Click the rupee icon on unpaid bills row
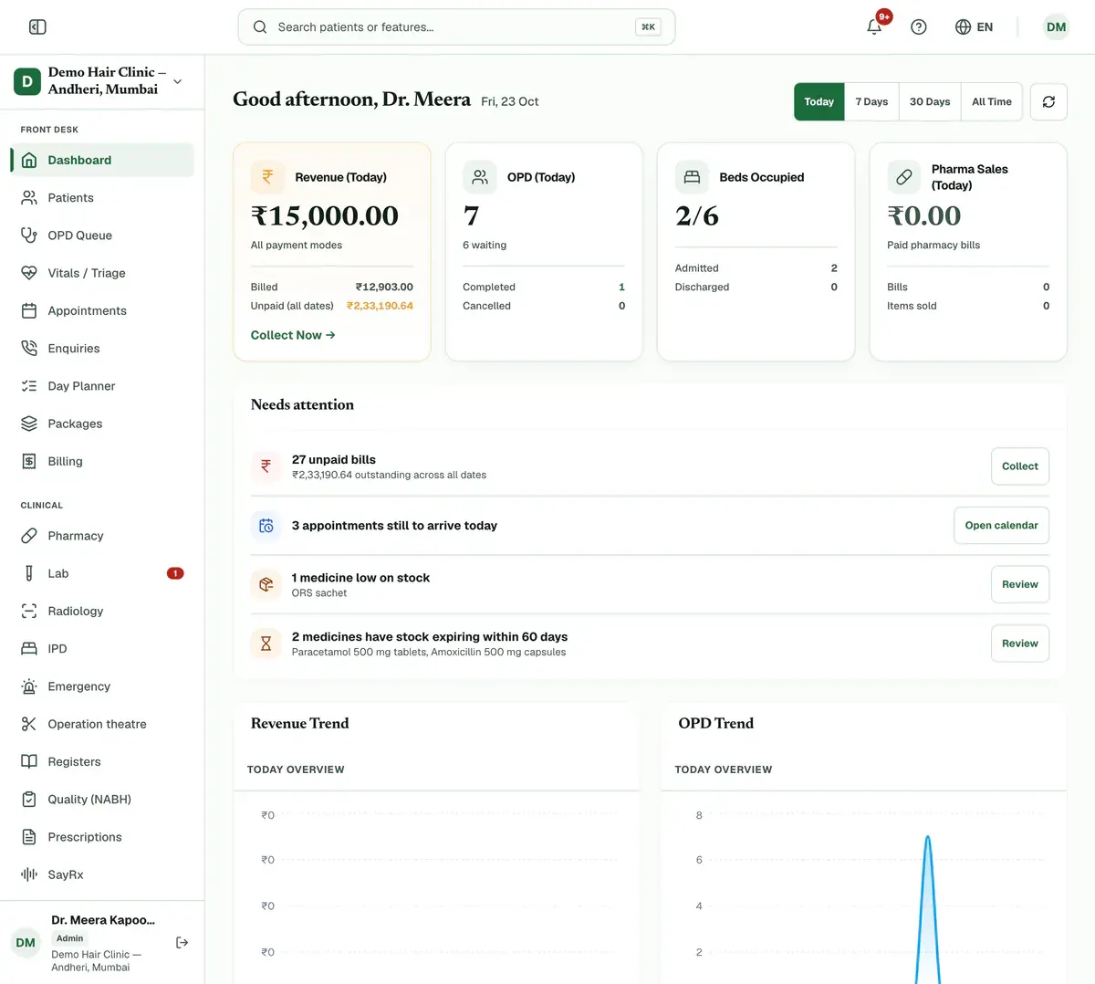Image resolution: width=1095 pixels, height=984 pixels. pos(266,466)
